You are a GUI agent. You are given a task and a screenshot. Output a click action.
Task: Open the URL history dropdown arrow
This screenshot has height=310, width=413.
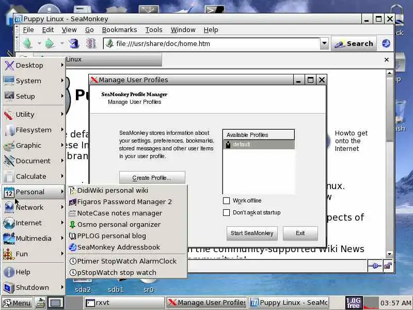pyautogui.click(x=325, y=43)
